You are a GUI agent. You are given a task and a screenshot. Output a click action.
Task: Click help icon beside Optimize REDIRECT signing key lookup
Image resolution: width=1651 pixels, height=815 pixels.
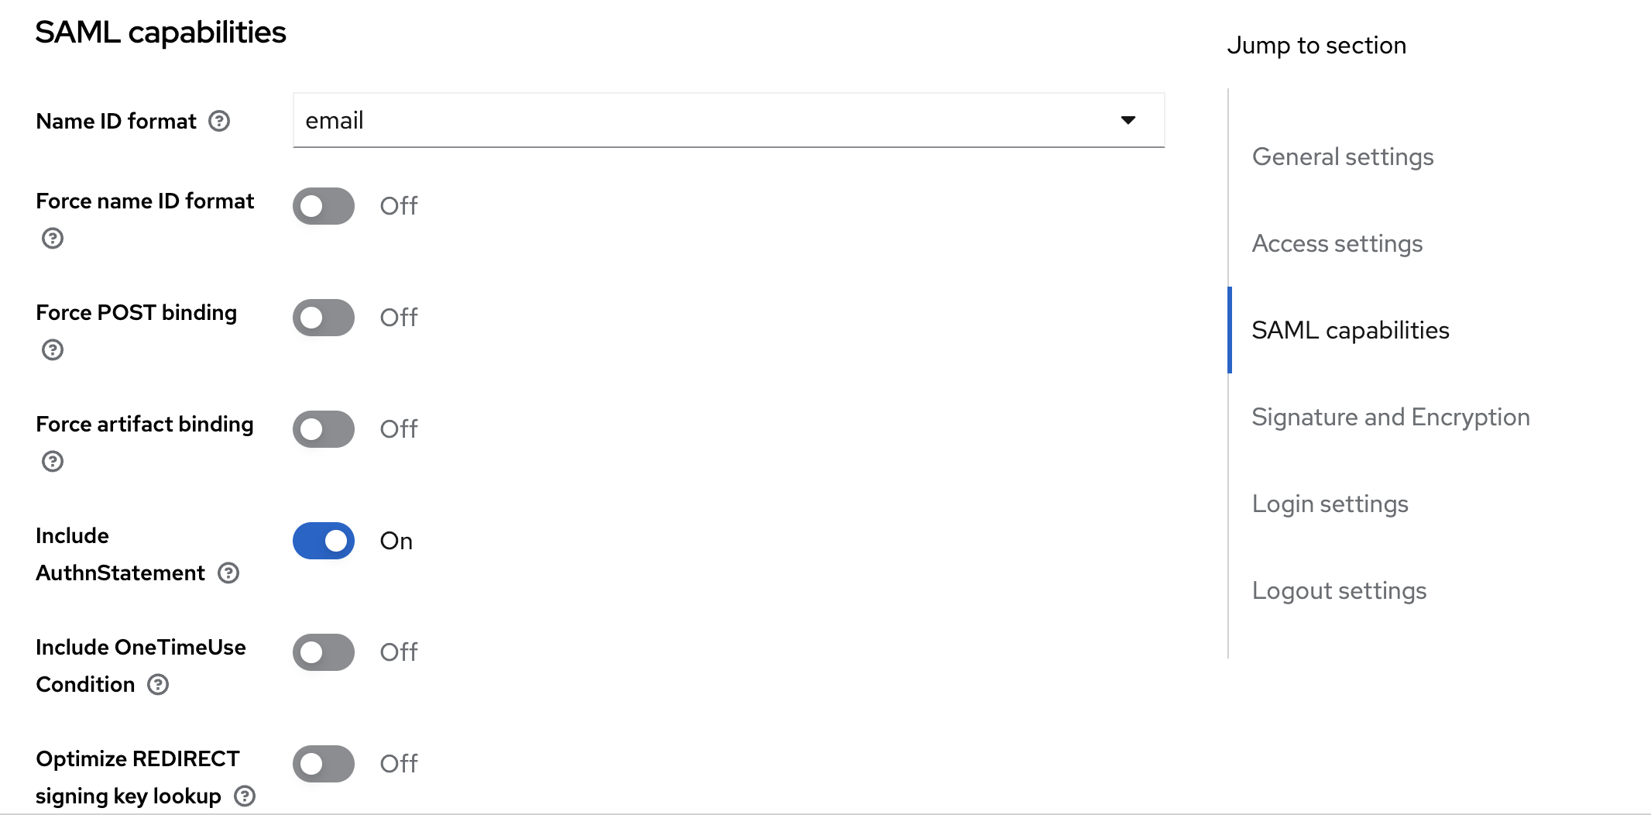click(x=245, y=796)
